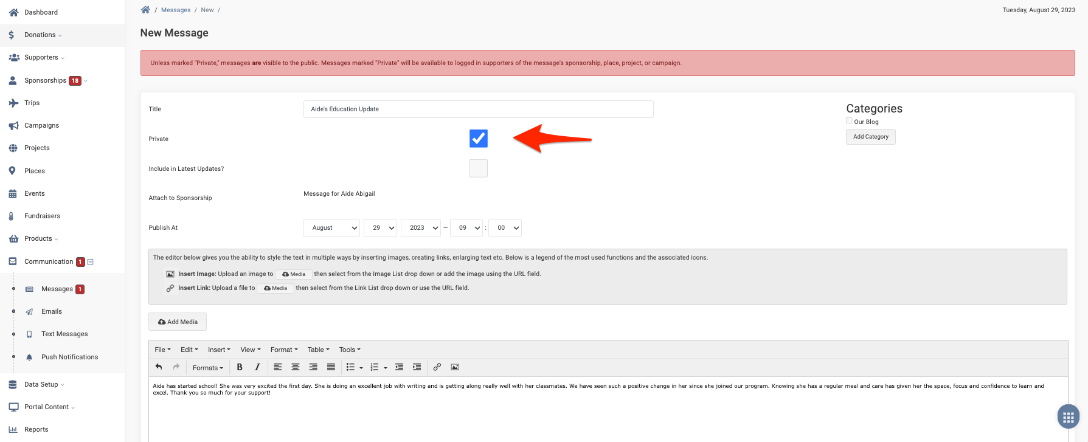Click the home icon in breadcrumb
1088x442 pixels.
pos(145,10)
